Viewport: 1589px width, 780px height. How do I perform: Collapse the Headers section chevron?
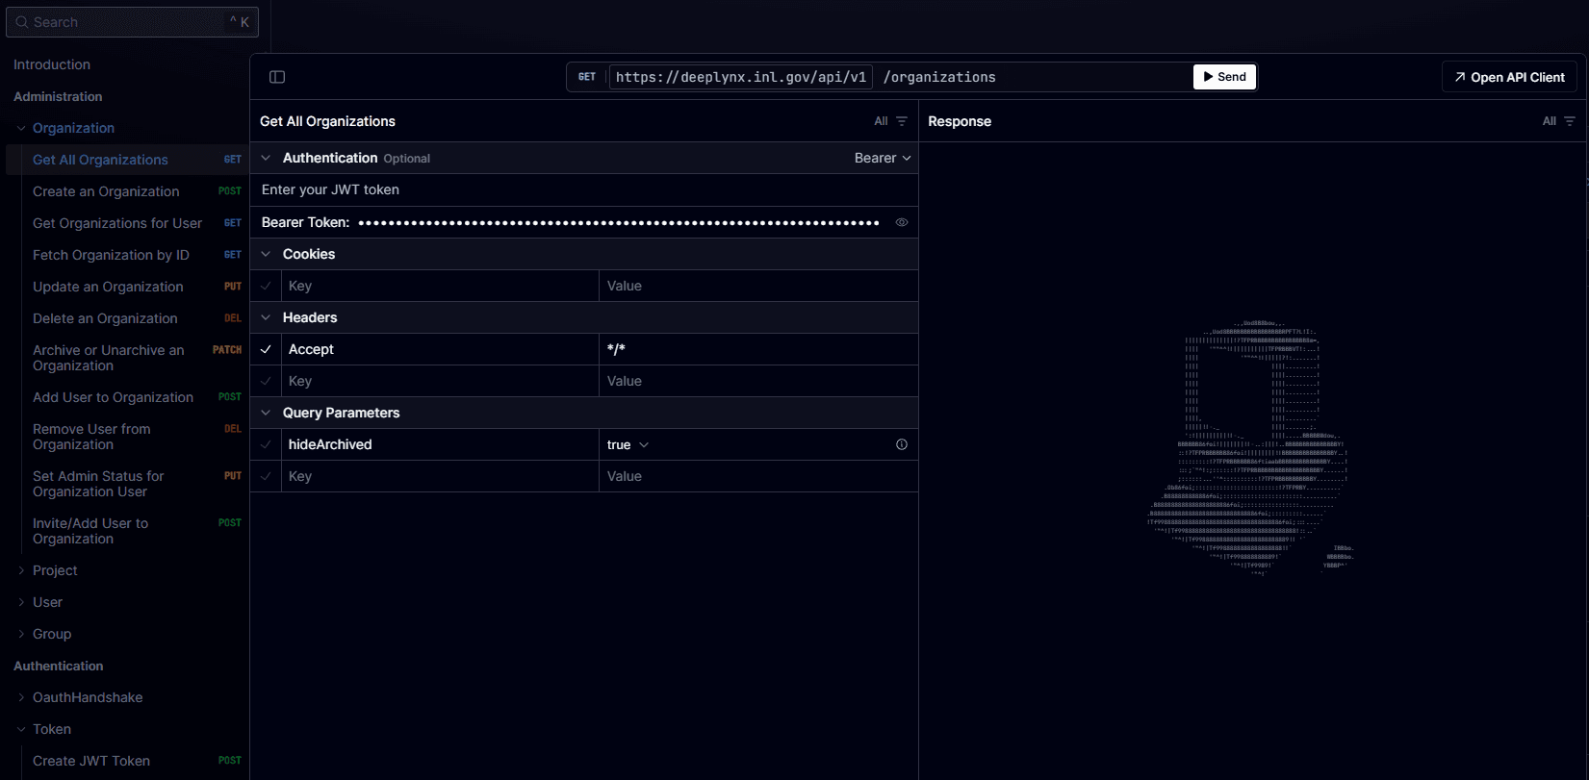coord(266,317)
